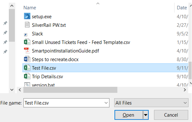The width and height of the screenshot is (192, 122).
Task: Sort files by the Date column header
Action: [x=182, y=8]
